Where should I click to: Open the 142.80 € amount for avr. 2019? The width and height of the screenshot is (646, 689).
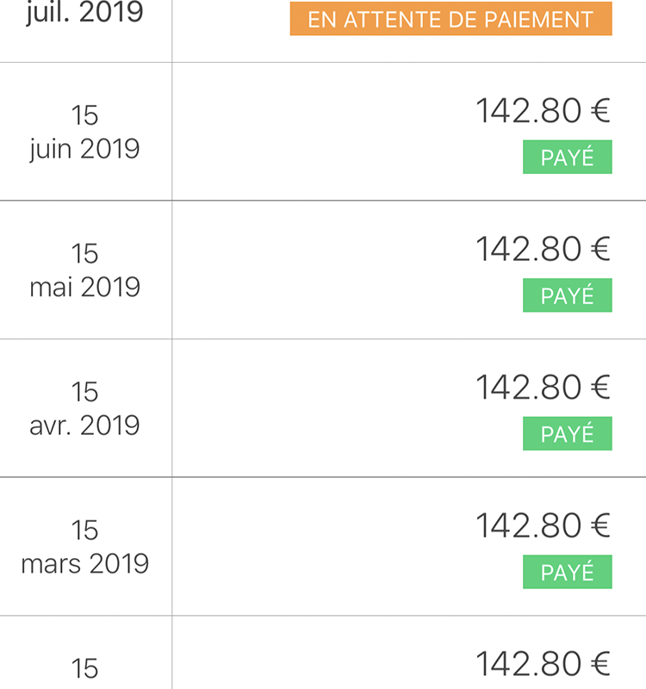click(x=544, y=388)
